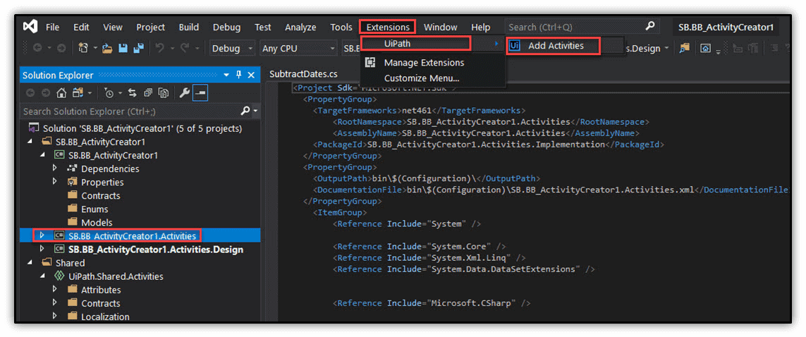Expand SB.BB_ActivityCreator1.Activities project node
Image resolution: width=806 pixels, height=337 pixels.
[x=42, y=235]
